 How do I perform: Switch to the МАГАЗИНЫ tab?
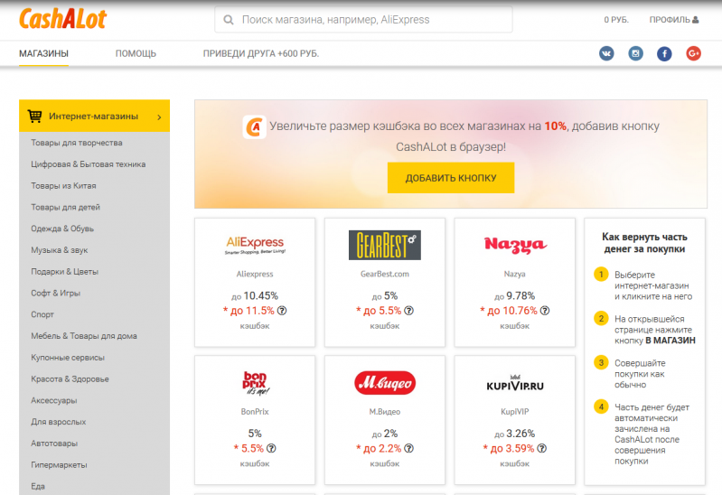click(x=43, y=54)
